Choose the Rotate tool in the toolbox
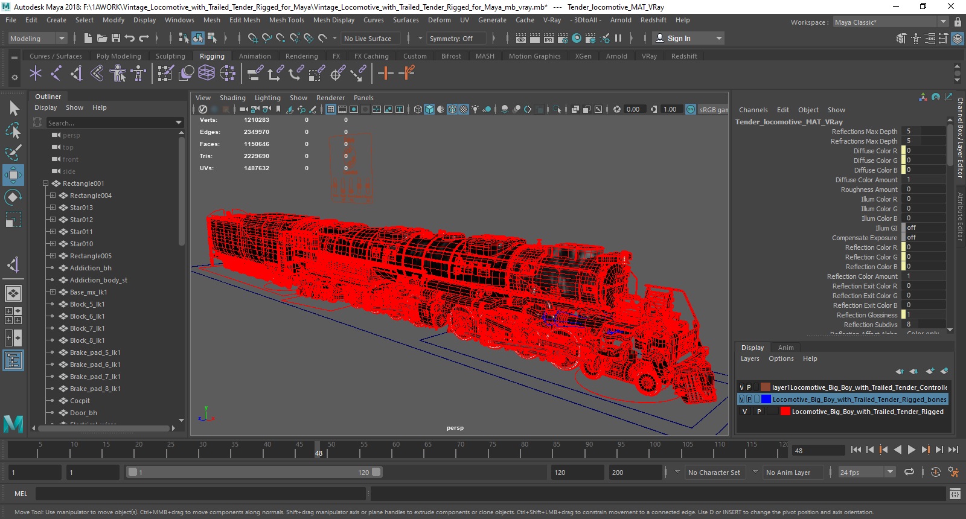Image resolution: width=966 pixels, height=519 pixels. click(x=13, y=197)
